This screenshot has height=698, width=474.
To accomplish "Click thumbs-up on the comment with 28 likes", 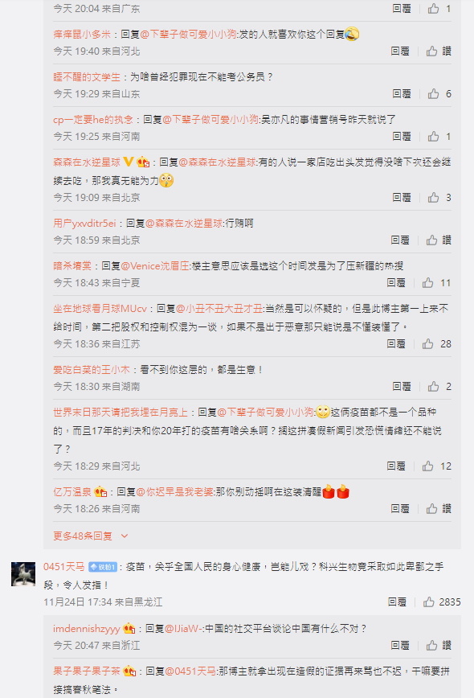I will (427, 343).
